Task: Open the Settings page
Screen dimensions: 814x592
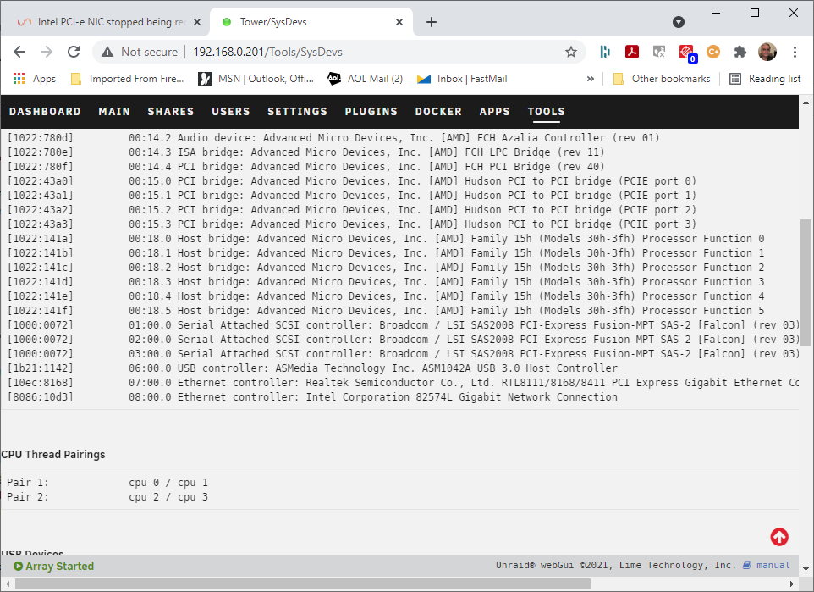Action: tap(298, 111)
